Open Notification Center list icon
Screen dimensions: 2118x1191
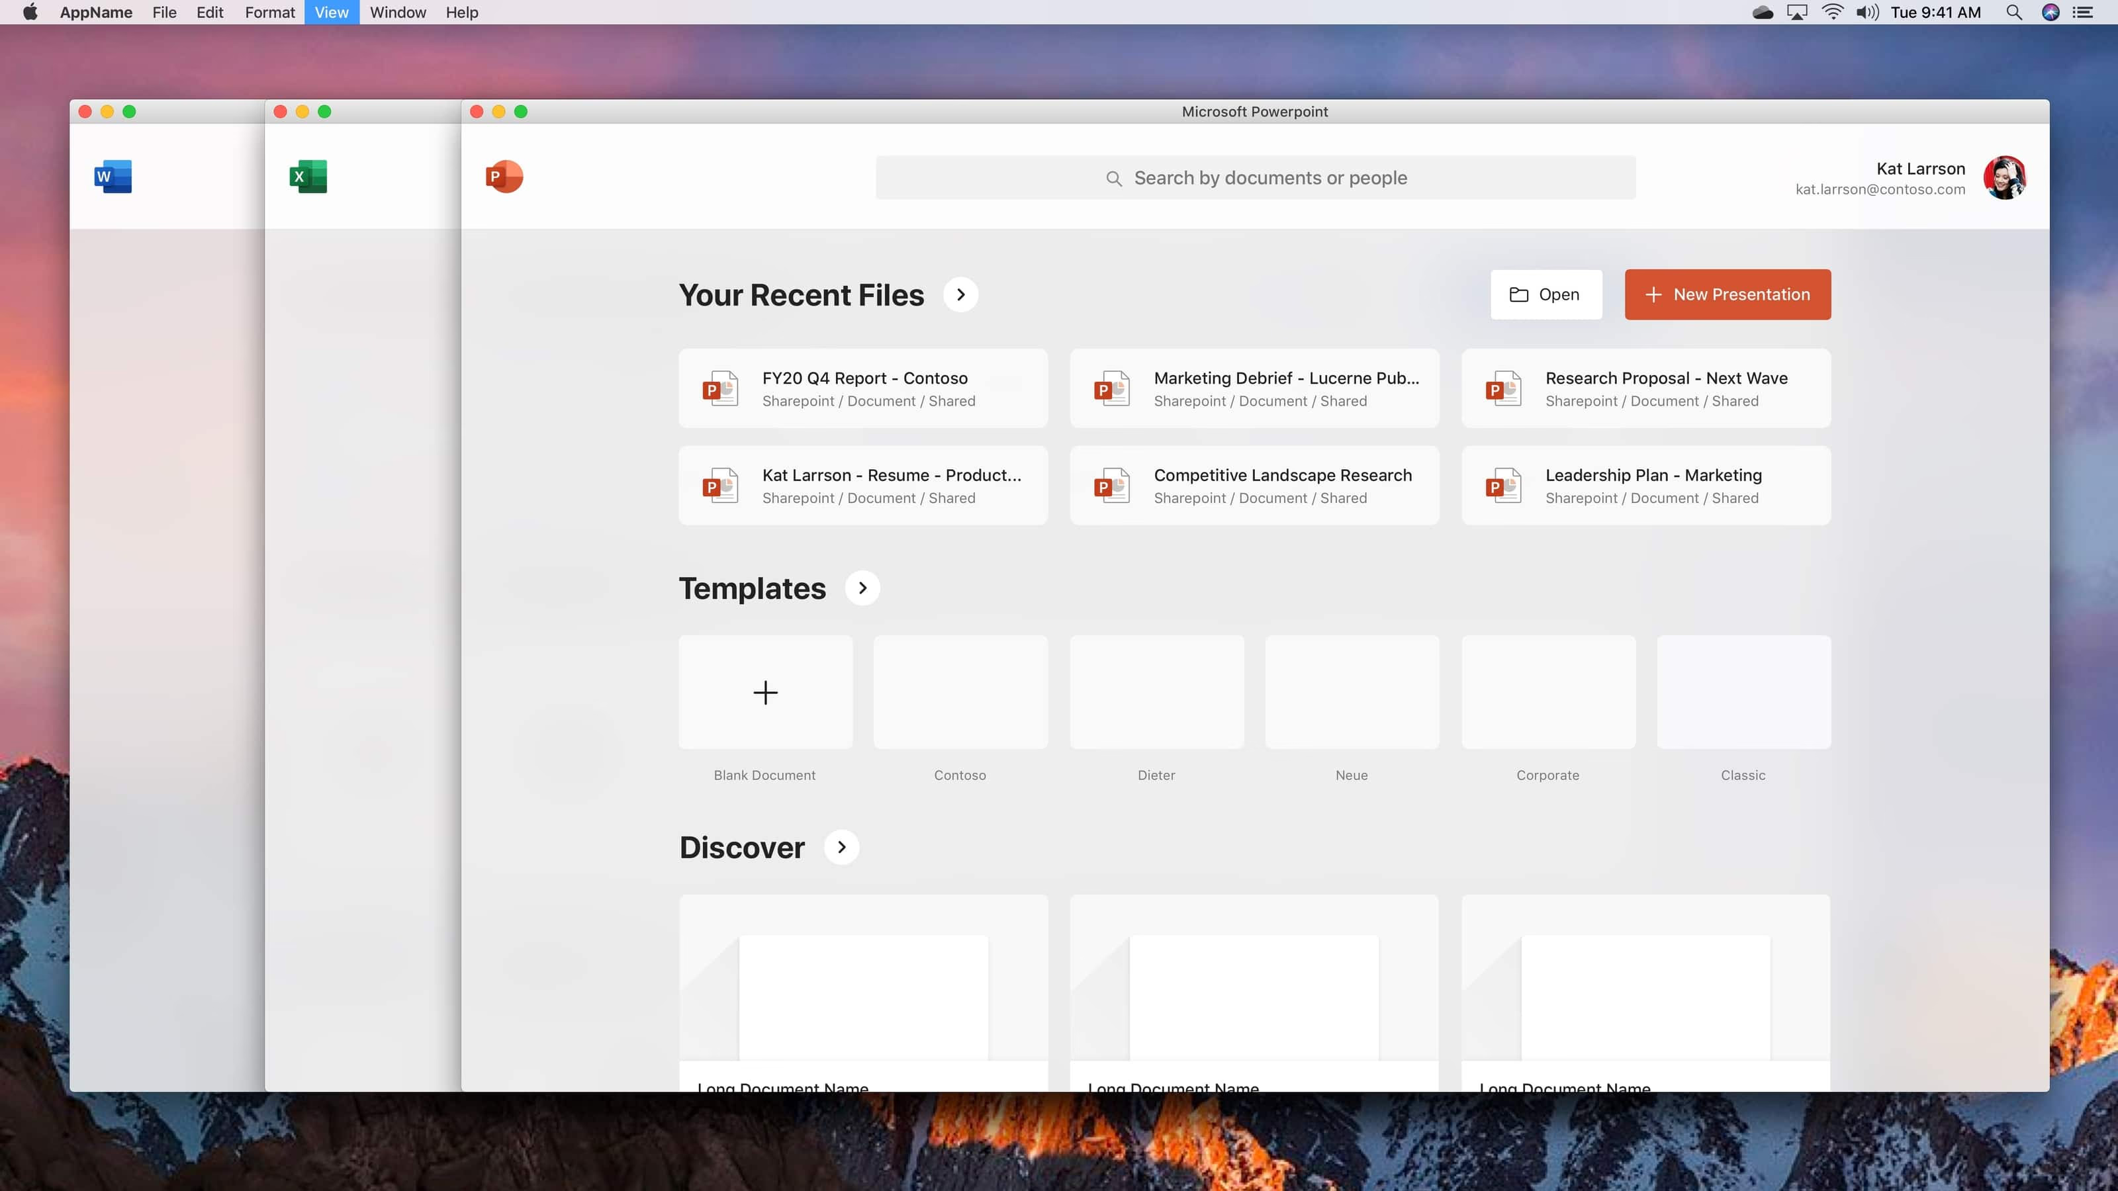tap(2083, 13)
